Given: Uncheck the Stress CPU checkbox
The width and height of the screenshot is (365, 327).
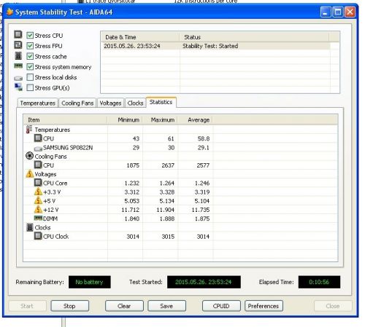Looking at the screenshot, I should coord(30,36).
